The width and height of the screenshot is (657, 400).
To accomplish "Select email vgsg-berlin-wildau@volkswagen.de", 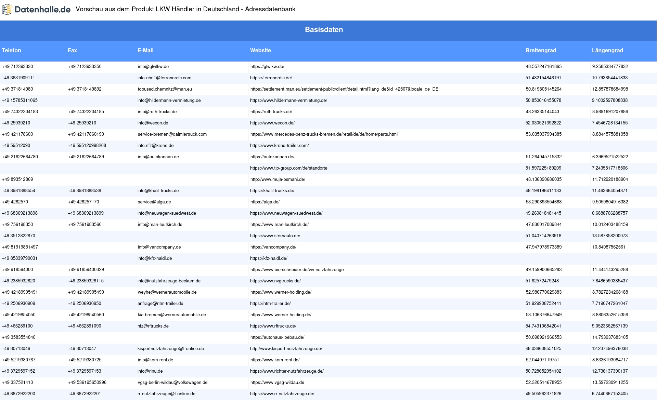I will (x=172, y=383).
